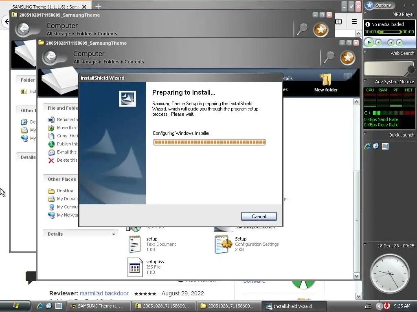Skip to next track in MP3 Player

pos(399,42)
